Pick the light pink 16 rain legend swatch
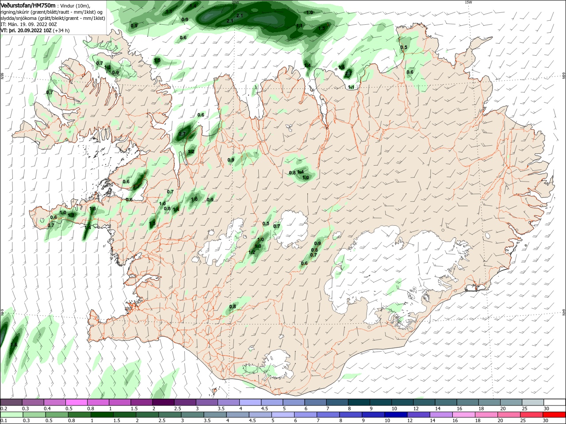This screenshot has height=424, width=566. pyautogui.click(x=464, y=415)
